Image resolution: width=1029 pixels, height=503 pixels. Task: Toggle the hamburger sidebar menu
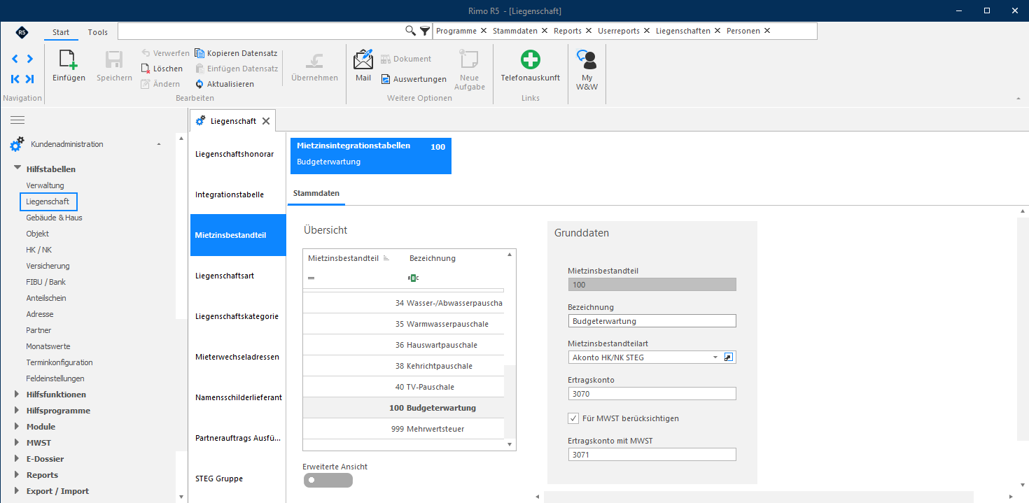(x=17, y=120)
